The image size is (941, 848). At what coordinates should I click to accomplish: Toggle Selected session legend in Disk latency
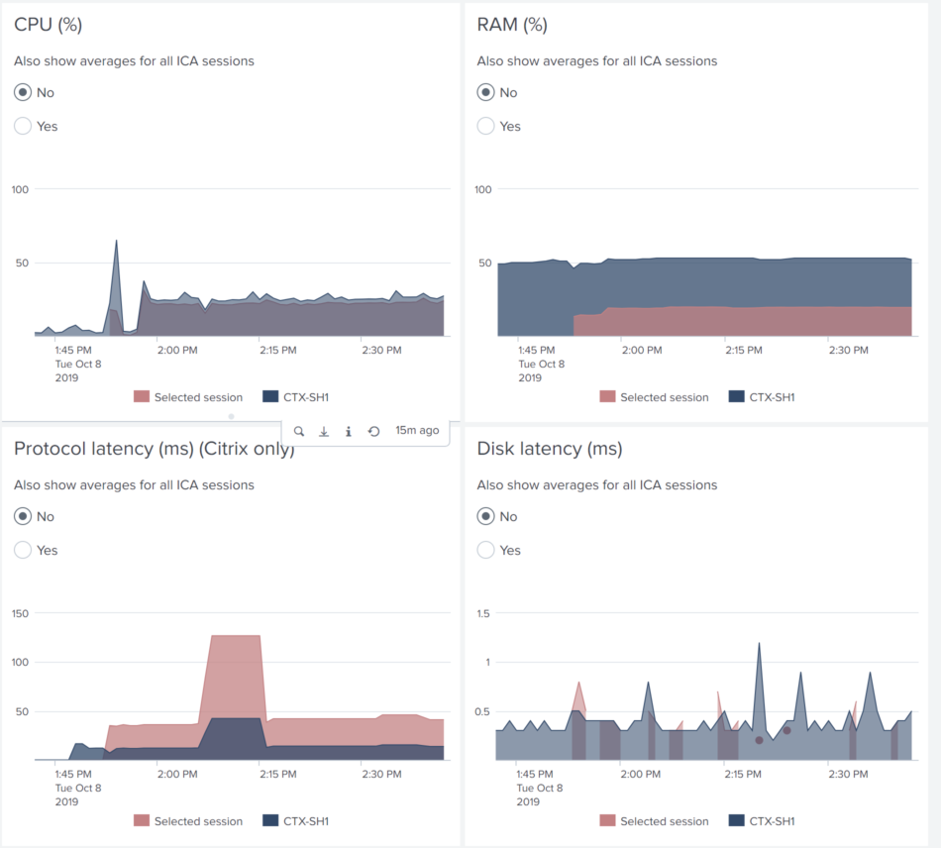pyautogui.click(x=664, y=821)
